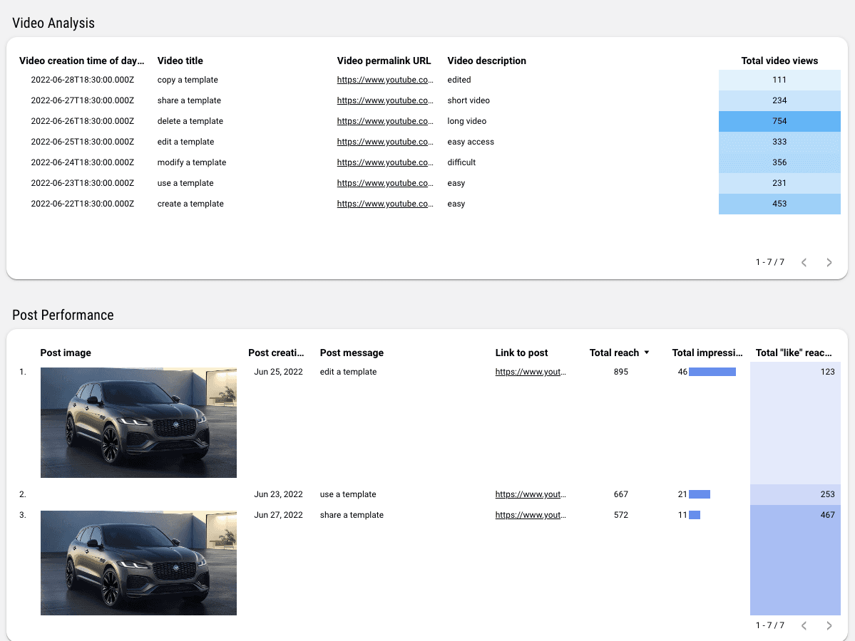The image size is (855, 641).
Task: Click the next page arrow in Video Analysis table
Action: pos(829,262)
